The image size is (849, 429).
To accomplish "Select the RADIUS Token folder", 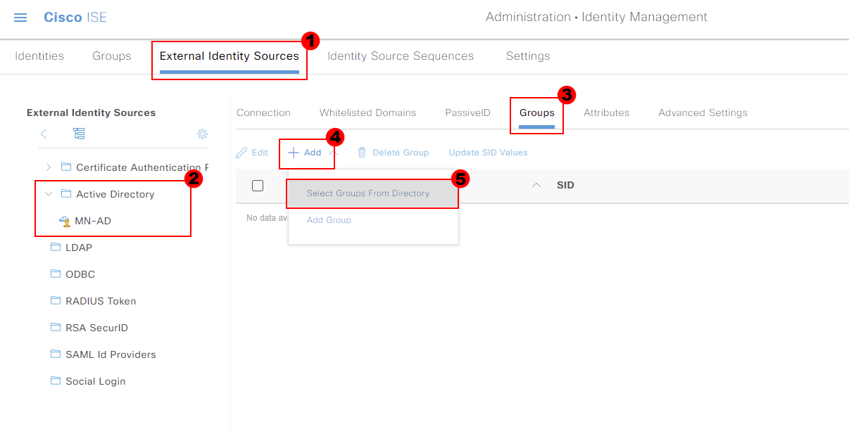I will (x=101, y=301).
